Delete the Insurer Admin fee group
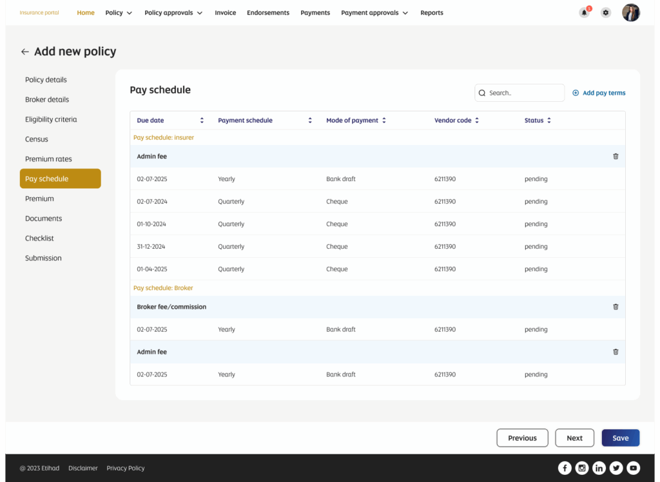 click(x=616, y=157)
